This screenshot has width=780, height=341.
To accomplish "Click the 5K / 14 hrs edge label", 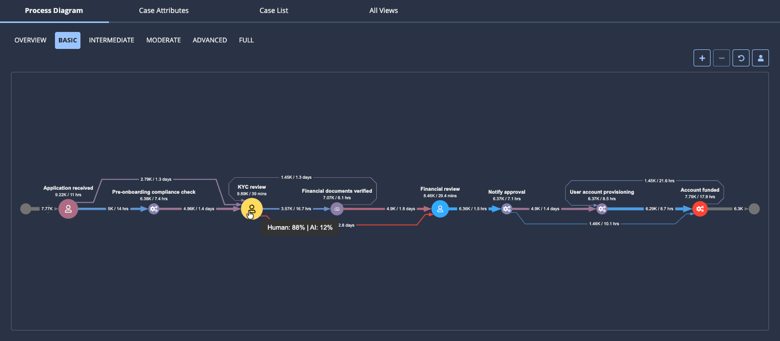I will click(118, 209).
